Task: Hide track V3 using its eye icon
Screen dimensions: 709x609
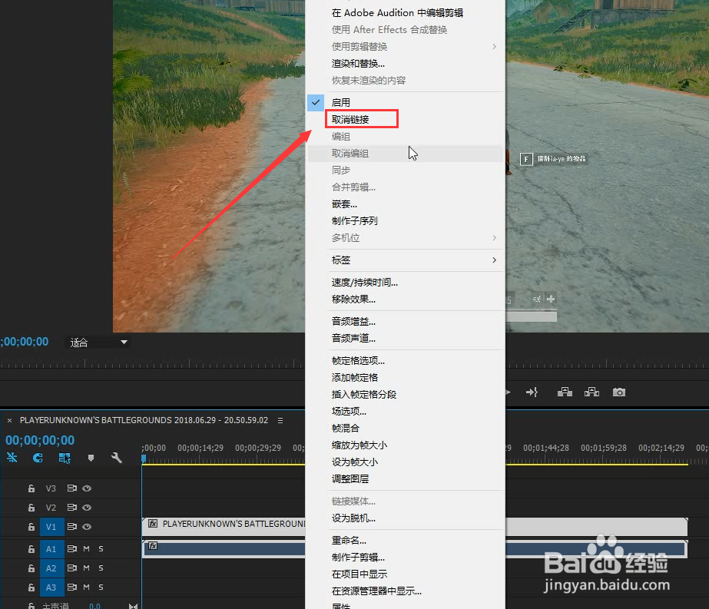Action: pyautogui.click(x=87, y=488)
